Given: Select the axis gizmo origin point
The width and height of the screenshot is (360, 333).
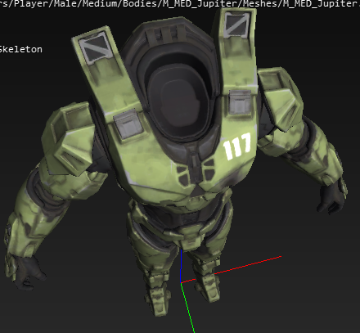Looking at the screenshot, I should (181, 283).
